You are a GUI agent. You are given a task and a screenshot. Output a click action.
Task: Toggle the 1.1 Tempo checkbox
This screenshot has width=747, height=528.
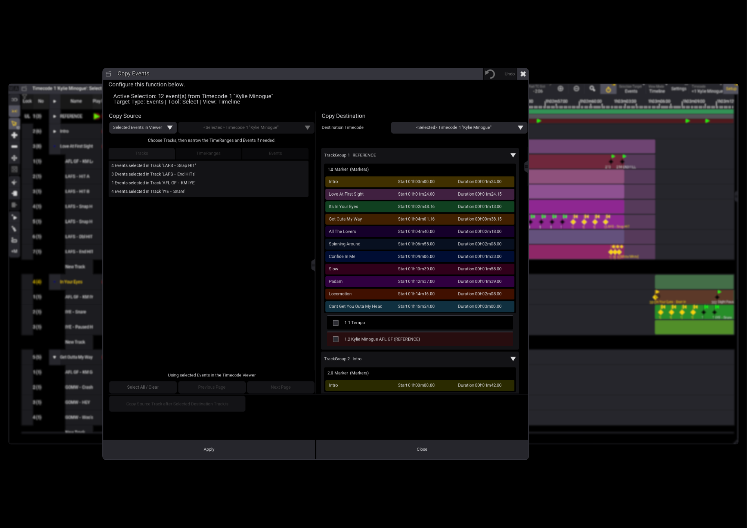point(335,323)
